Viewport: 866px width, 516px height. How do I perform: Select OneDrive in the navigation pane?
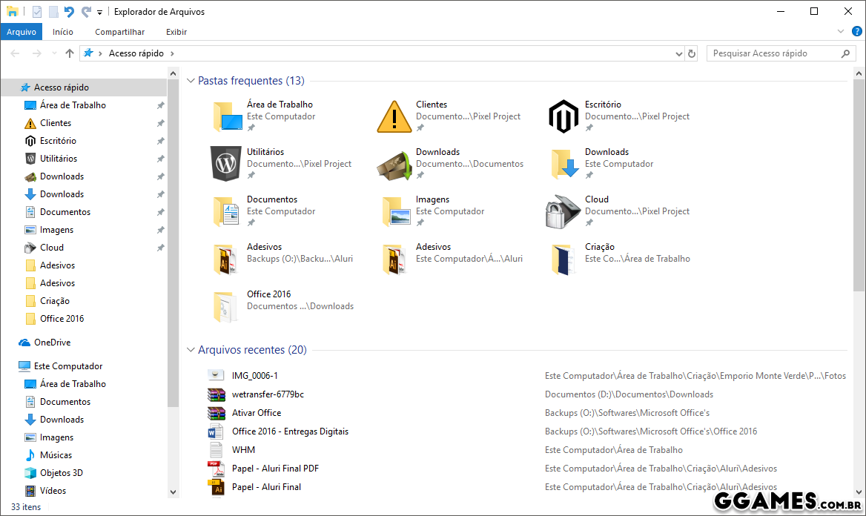[x=52, y=343]
